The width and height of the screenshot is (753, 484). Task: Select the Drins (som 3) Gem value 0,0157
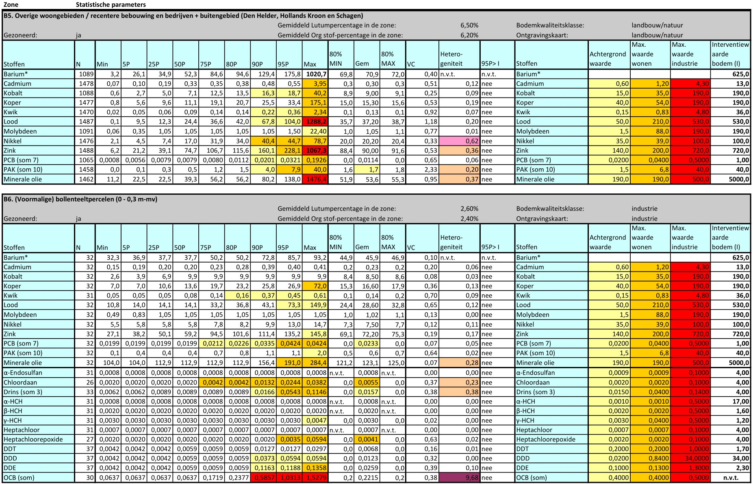point(367,392)
